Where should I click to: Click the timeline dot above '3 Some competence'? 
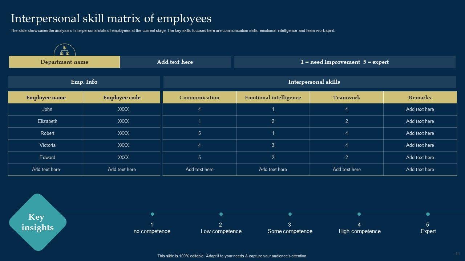(290, 214)
